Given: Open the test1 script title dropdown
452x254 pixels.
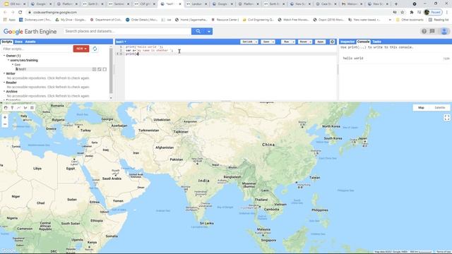Looking at the screenshot, I should [x=121, y=42].
